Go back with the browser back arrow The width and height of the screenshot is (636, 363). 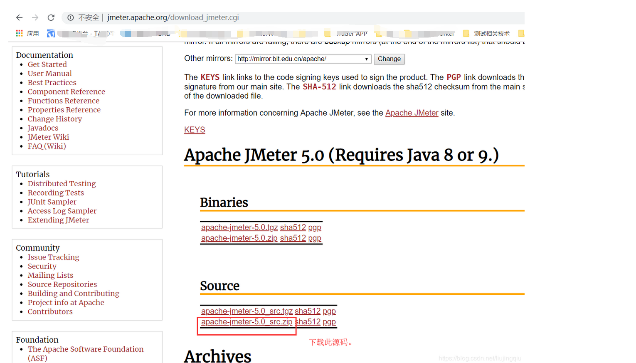click(x=19, y=17)
